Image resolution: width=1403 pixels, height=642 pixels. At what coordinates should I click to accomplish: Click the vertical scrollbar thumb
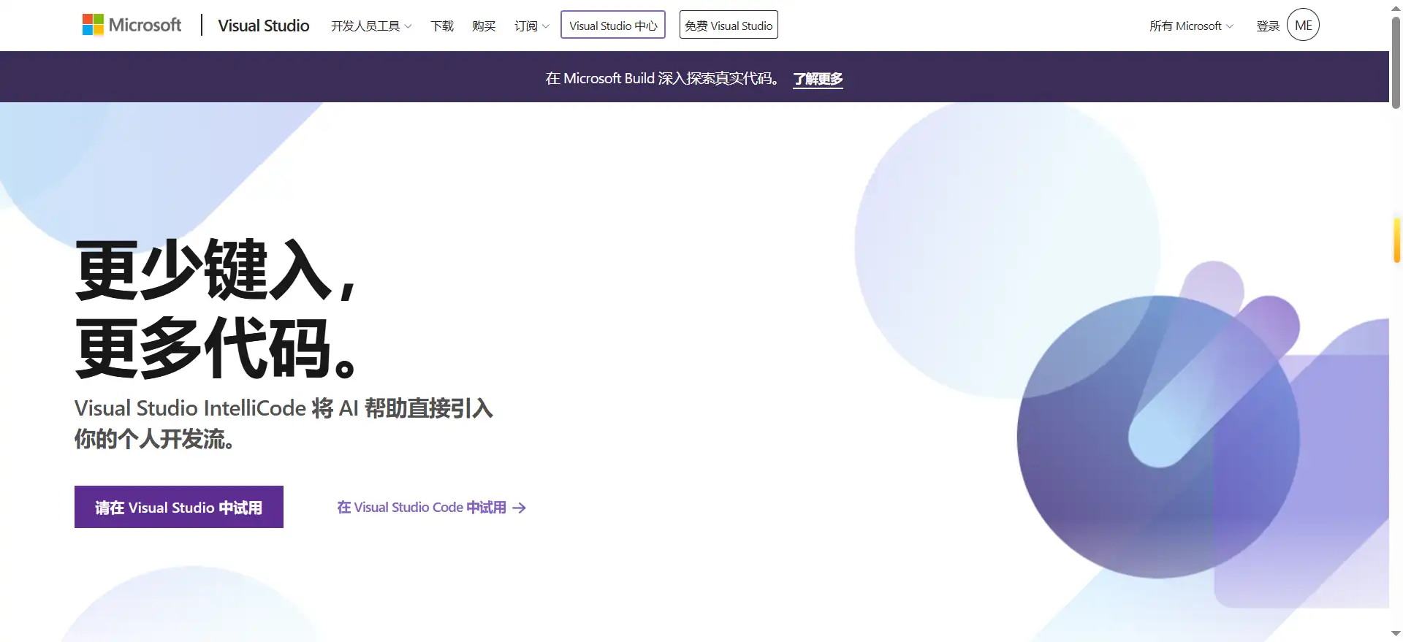(x=1396, y=62)
